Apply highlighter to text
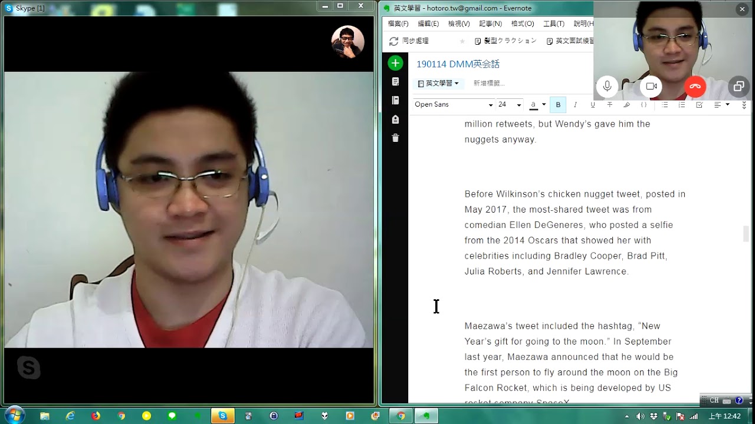The height and width of the screenshot is (424, 755). (x=626, y=105)
